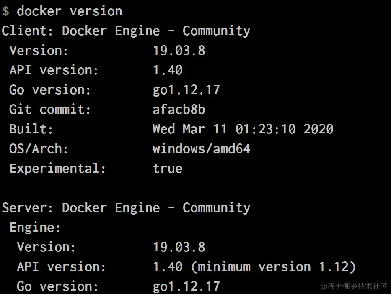This screenshot has height=294, width=391.
Task: Click the windows/amd64 value
Action: click(x=202, y=149)
